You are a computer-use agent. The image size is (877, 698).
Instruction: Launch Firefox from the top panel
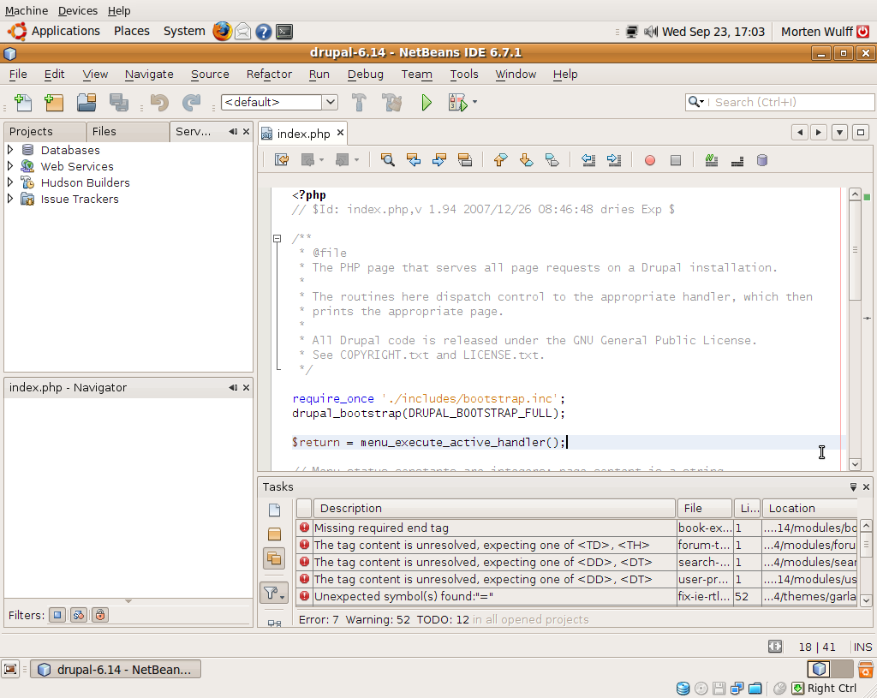tap(223, 32)
